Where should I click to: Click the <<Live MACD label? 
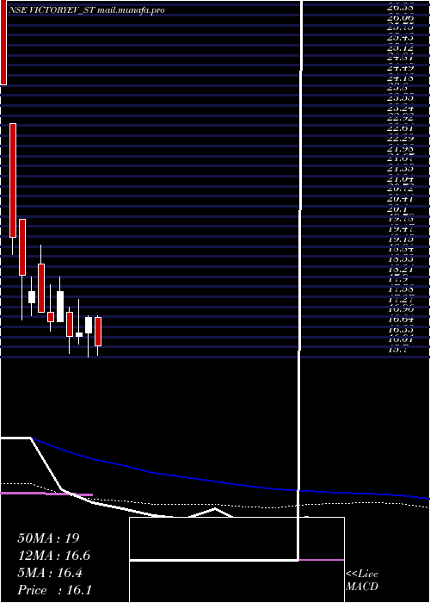click(362, 581)
